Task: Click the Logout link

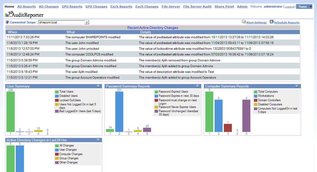Action: (x=290, y=7)
